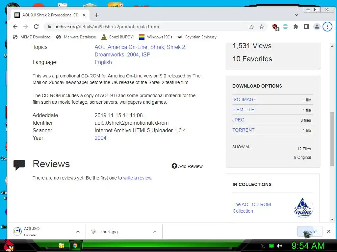Click the Add Review button
This screenshot has width=337, height=252.
pos(187,166)
